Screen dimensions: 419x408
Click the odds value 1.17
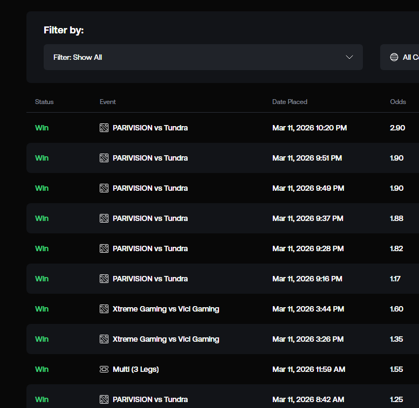point(395,279)
